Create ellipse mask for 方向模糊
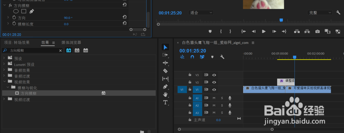Viewport: 344px width, 133px height. click(16, 11)
